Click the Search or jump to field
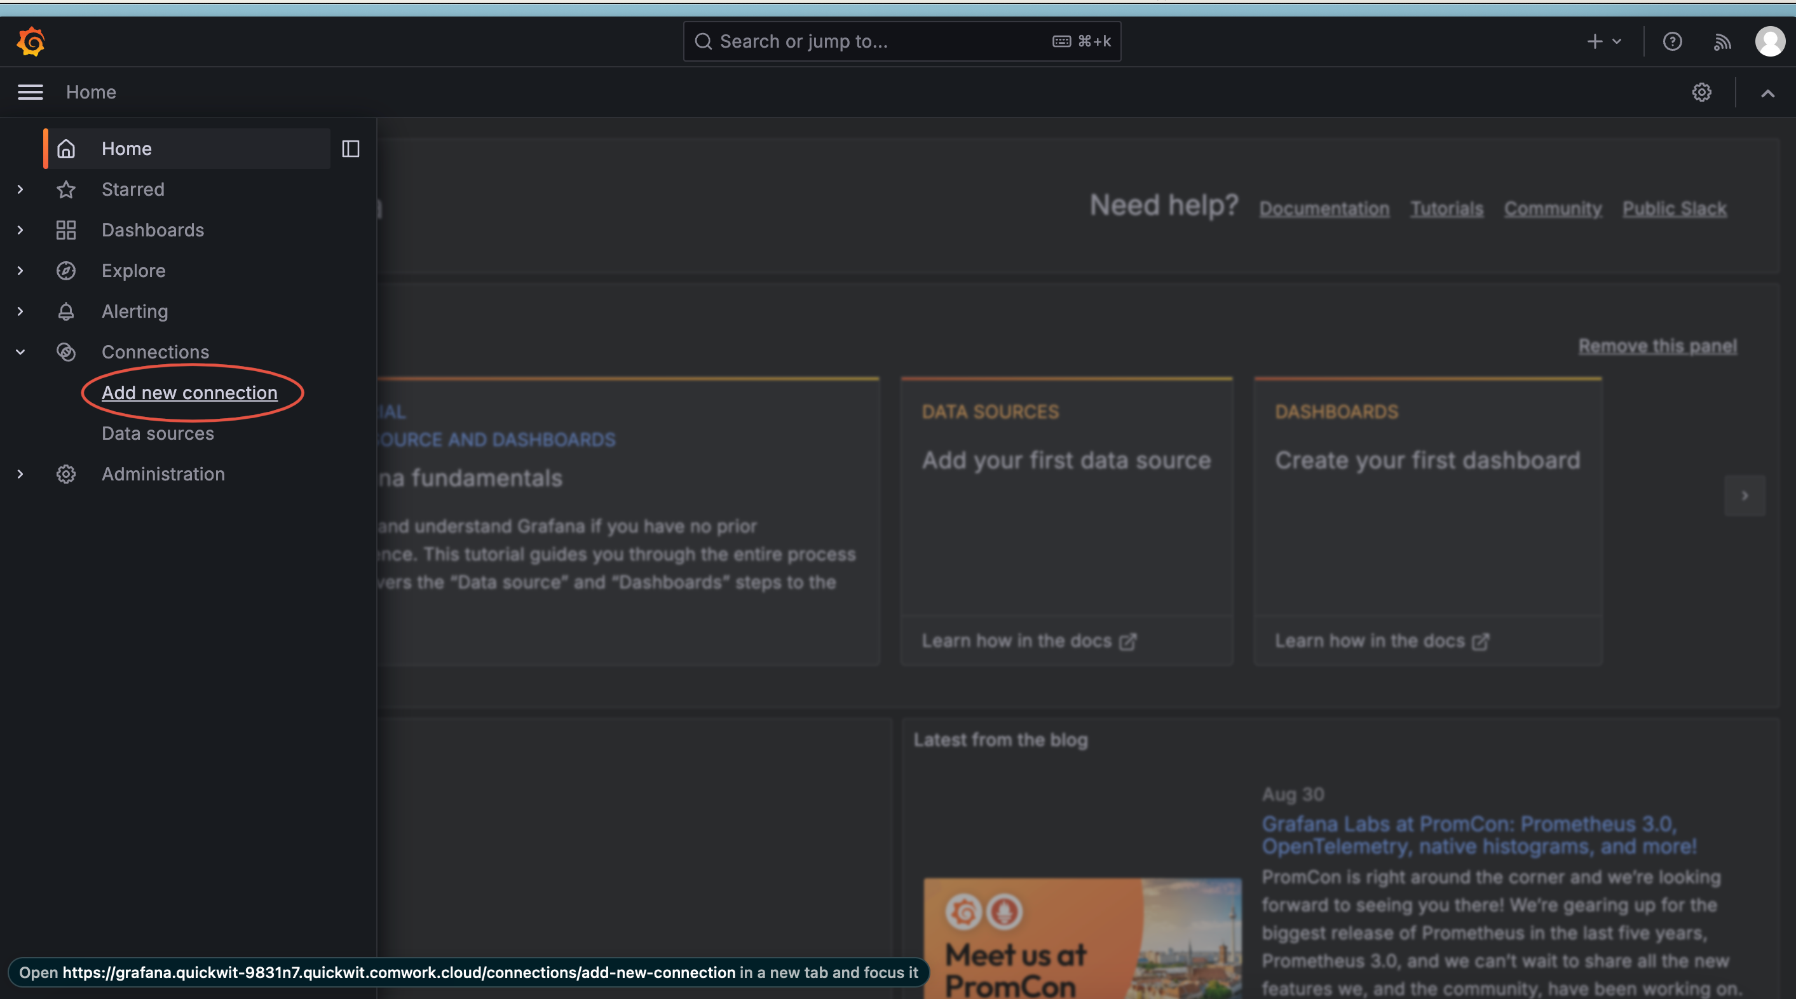Screen dimensions: 1796x999 [x=901, y=42]
